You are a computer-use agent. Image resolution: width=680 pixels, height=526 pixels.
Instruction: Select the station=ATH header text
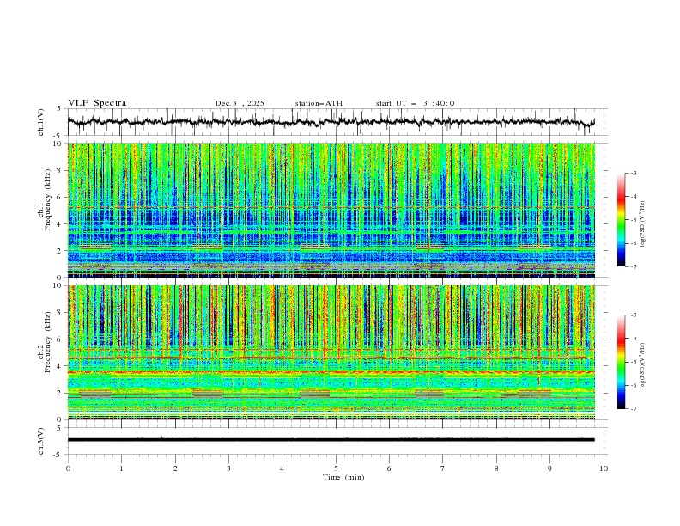319,103
